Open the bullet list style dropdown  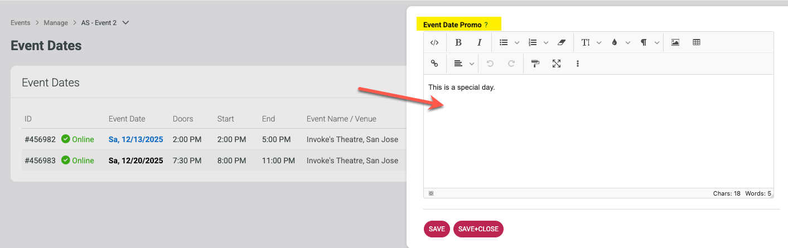[516, 42]
